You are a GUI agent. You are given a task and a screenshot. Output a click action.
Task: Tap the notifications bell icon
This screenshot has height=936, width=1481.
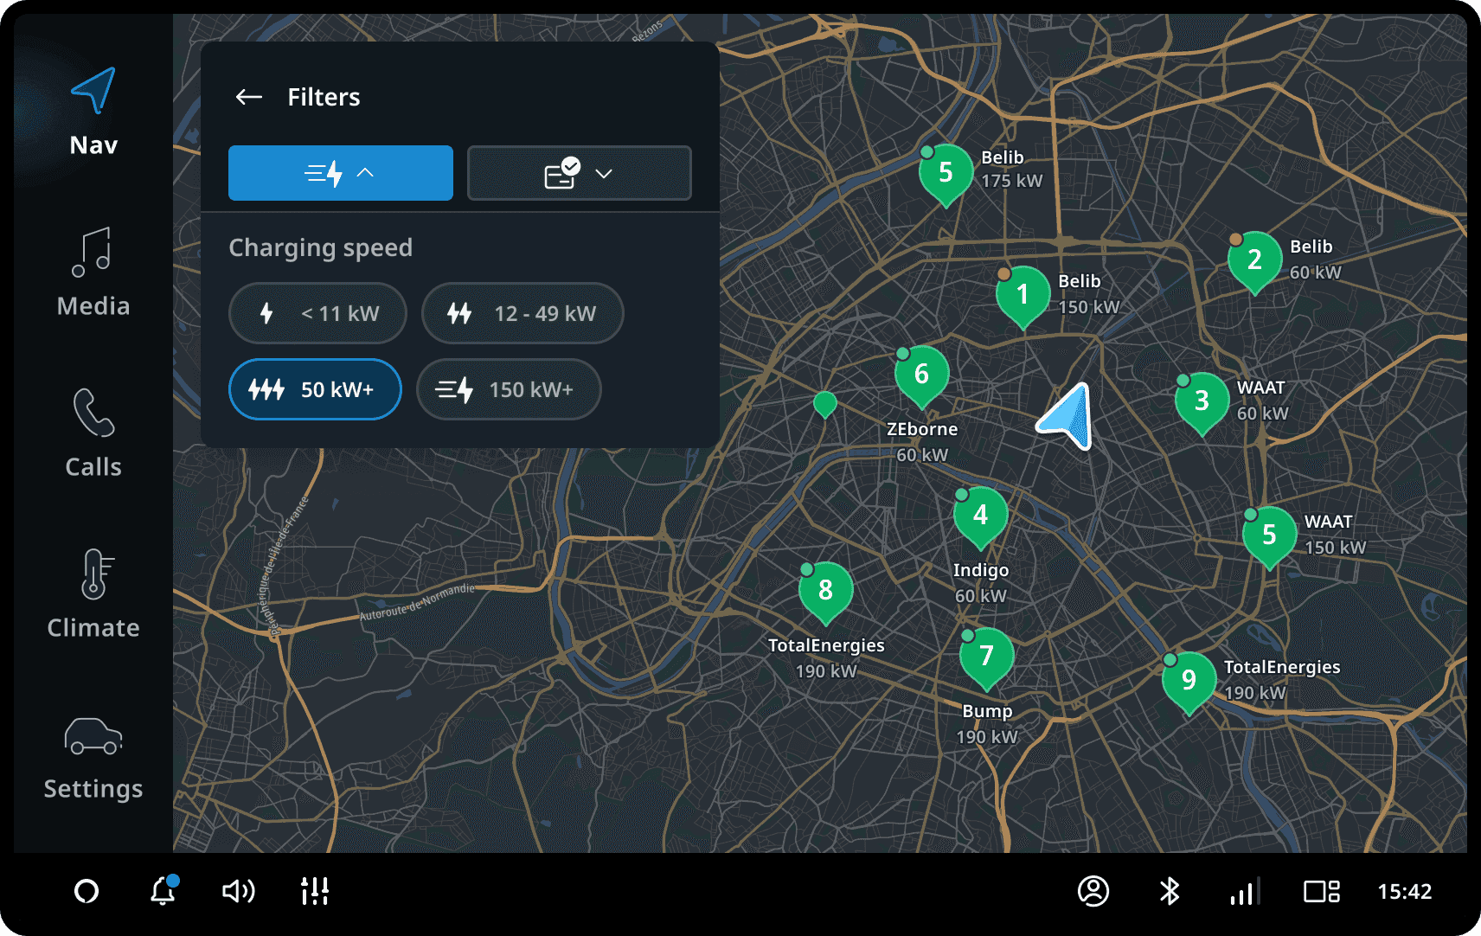click(163, 891)
